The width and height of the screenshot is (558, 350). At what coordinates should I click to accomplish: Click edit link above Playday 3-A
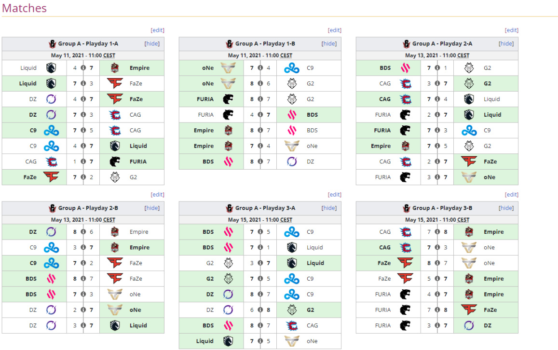(335, 195)
